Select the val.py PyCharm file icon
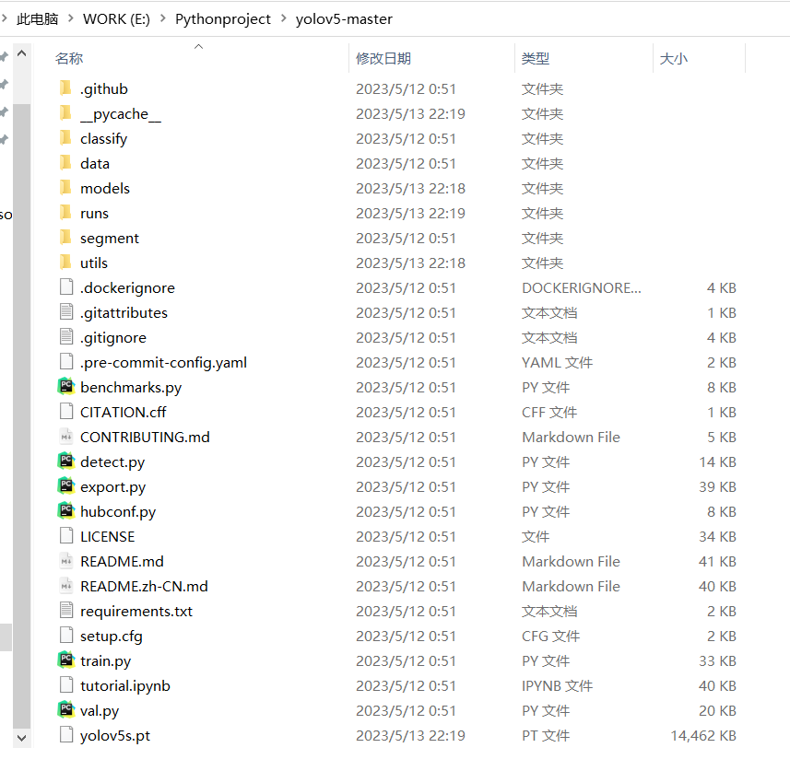 click(66, 709)
